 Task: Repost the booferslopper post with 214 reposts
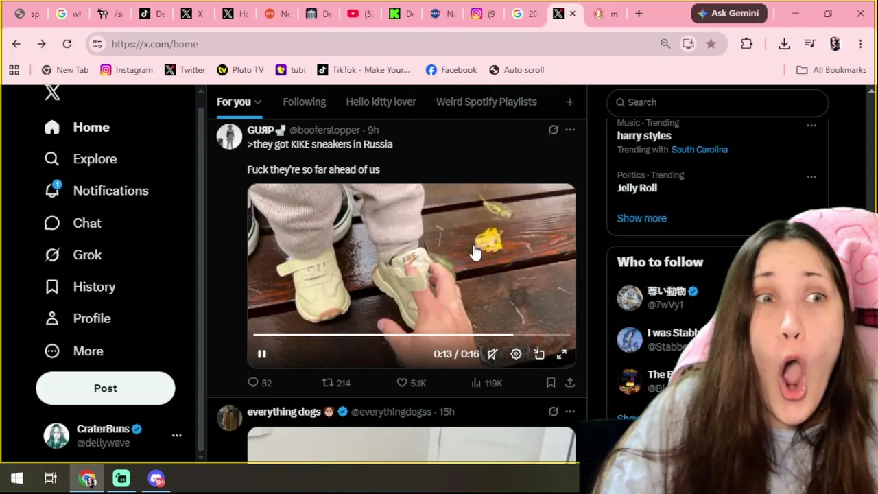[336, 383]
